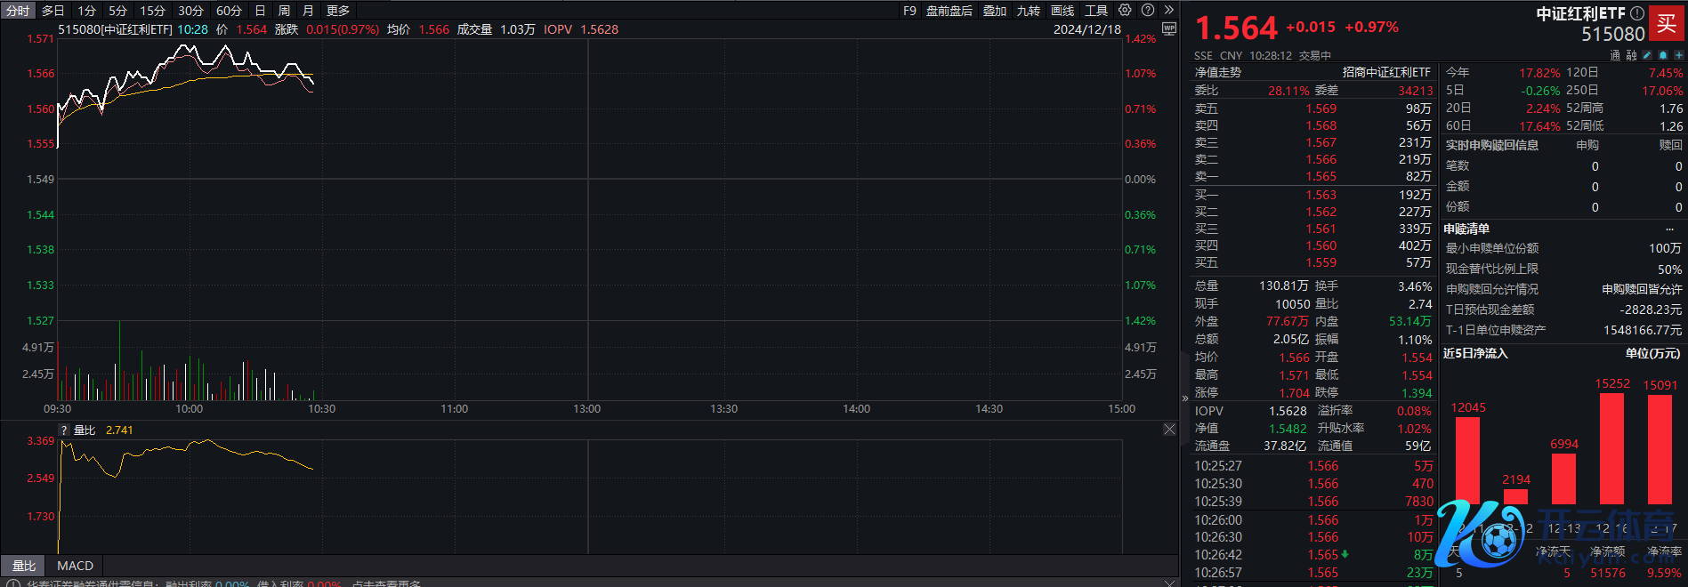Close the 量比 indicator sub-chart panel
1688x587 pixels.
pyautogui.click(x=1169, y=430)
